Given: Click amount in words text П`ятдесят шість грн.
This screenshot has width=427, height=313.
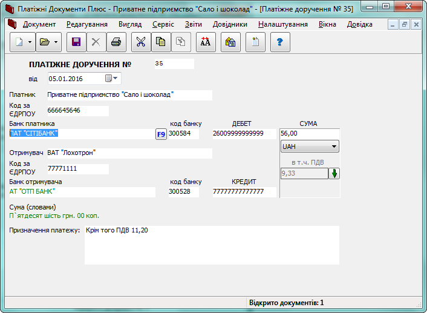Looking at the screenshot, I should [x=54, y=216].
